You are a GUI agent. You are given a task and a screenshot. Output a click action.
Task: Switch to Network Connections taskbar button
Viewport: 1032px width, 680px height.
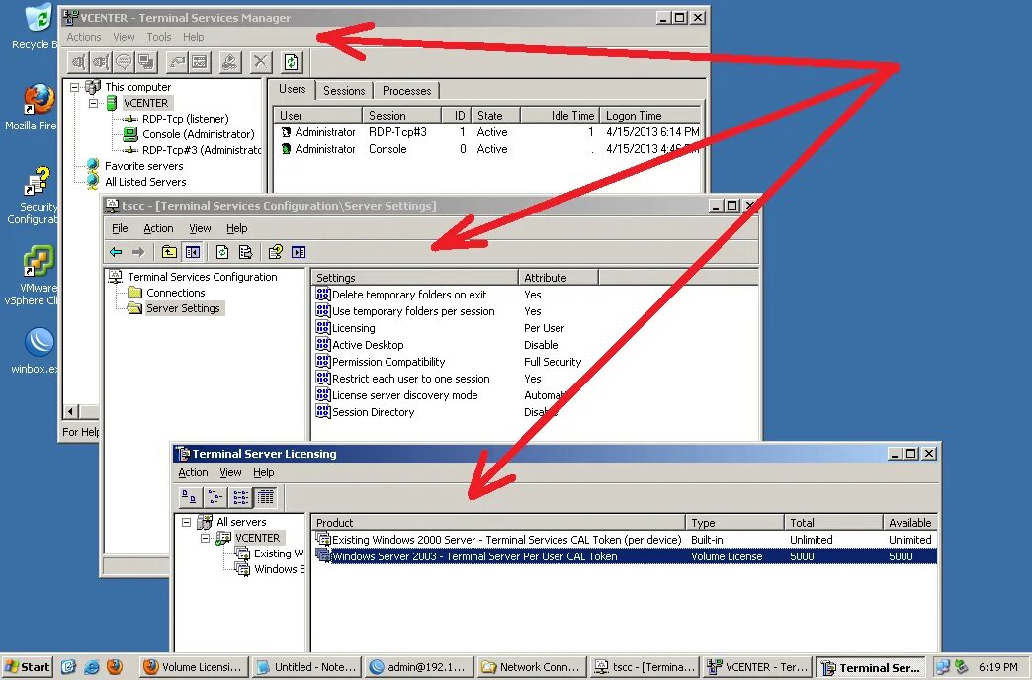click(x=532, y=667)
